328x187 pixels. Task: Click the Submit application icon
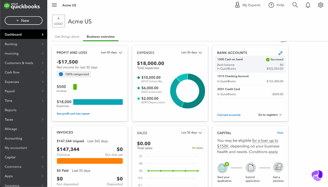coord(250,168)
